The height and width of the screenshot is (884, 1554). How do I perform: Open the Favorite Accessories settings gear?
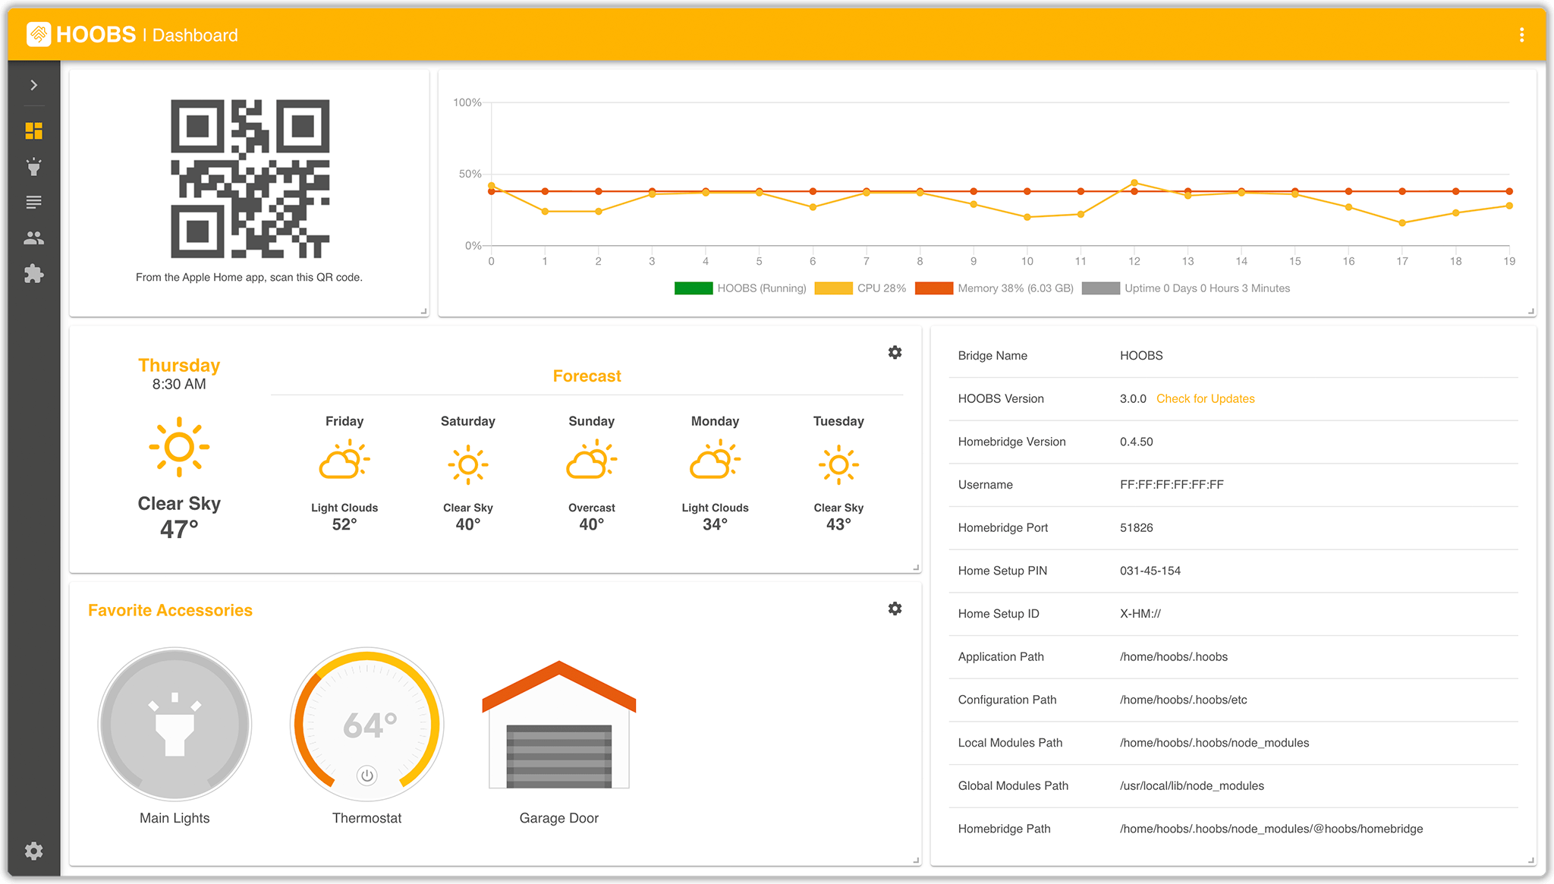(x=895, y=609)
